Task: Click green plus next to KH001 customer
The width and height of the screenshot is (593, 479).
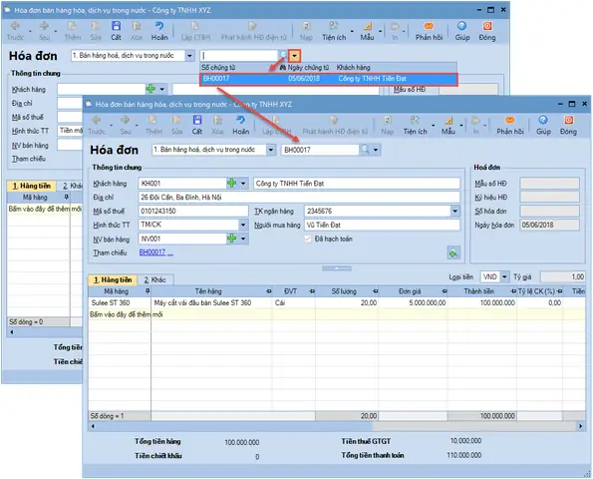Action: pyautogui.click(x=231, y=184)
